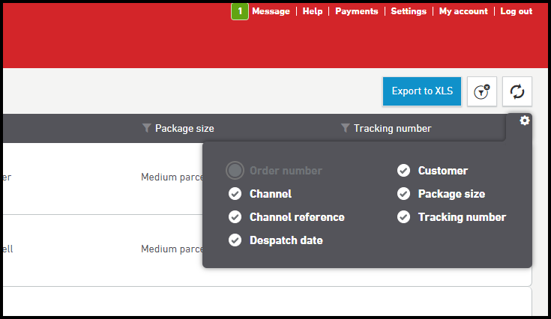Uncheck the Customer column checkbox

tap(403, 171)
